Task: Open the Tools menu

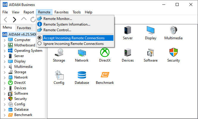Action: [77, 12]
